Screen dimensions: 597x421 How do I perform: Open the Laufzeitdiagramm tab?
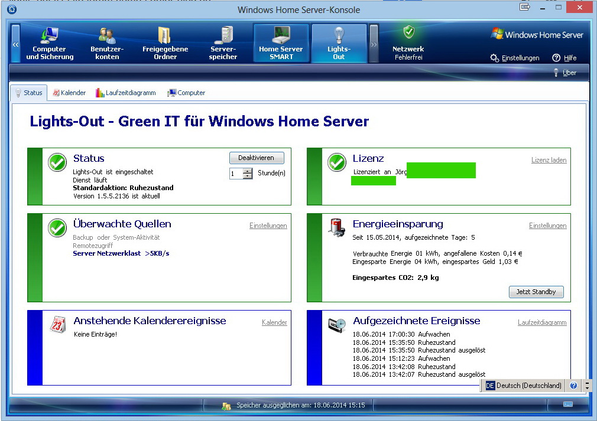coord(126,93)
